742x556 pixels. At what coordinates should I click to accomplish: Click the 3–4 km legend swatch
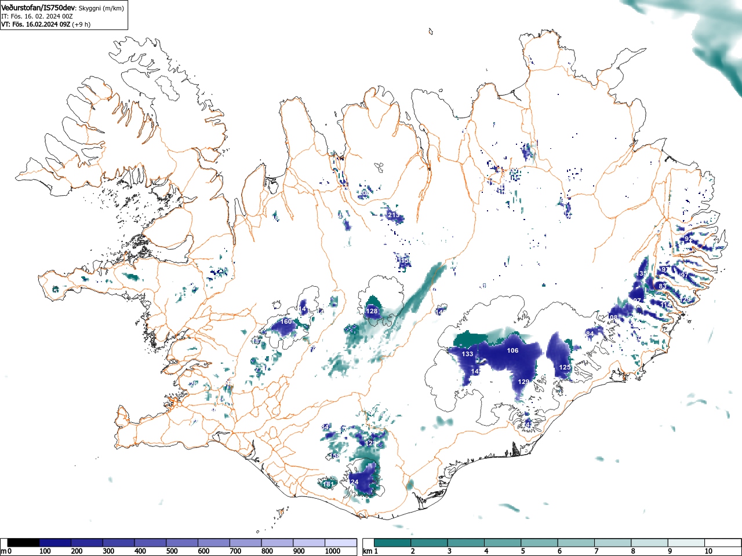click(x=466, y=543)
